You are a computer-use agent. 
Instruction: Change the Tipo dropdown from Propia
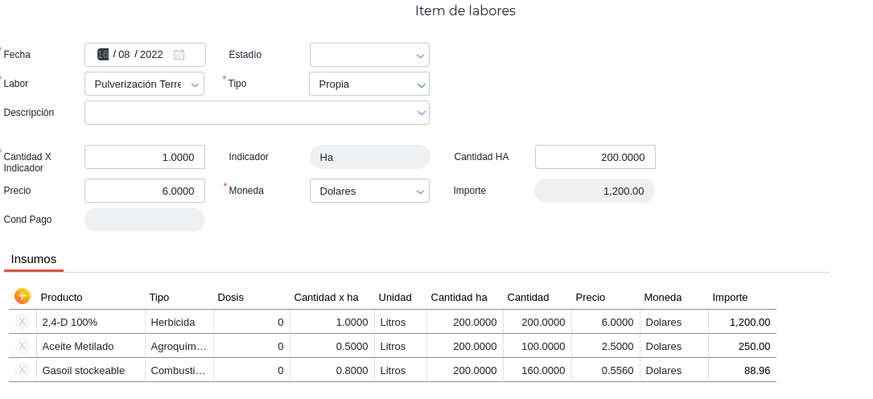(419, 84)
